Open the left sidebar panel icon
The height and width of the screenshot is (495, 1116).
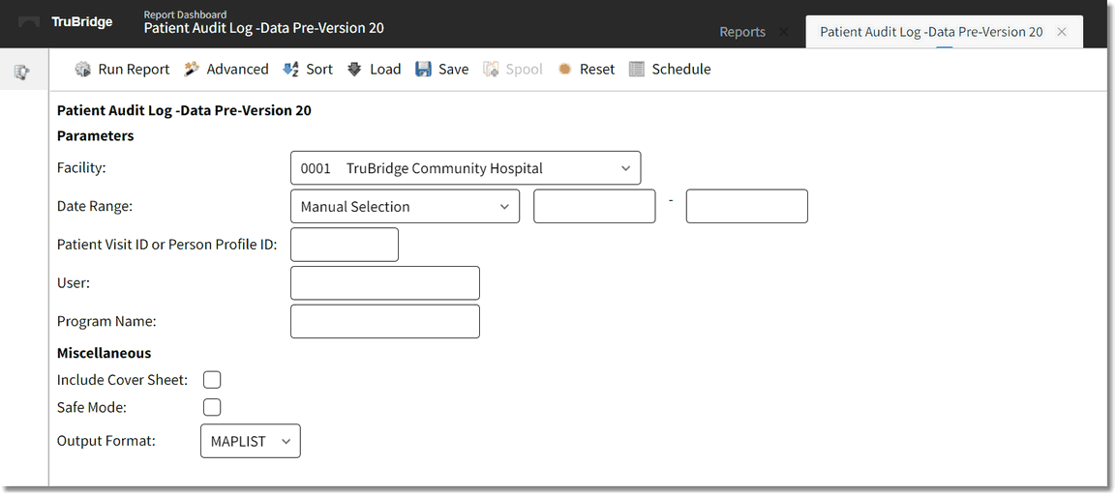point(22,72)
